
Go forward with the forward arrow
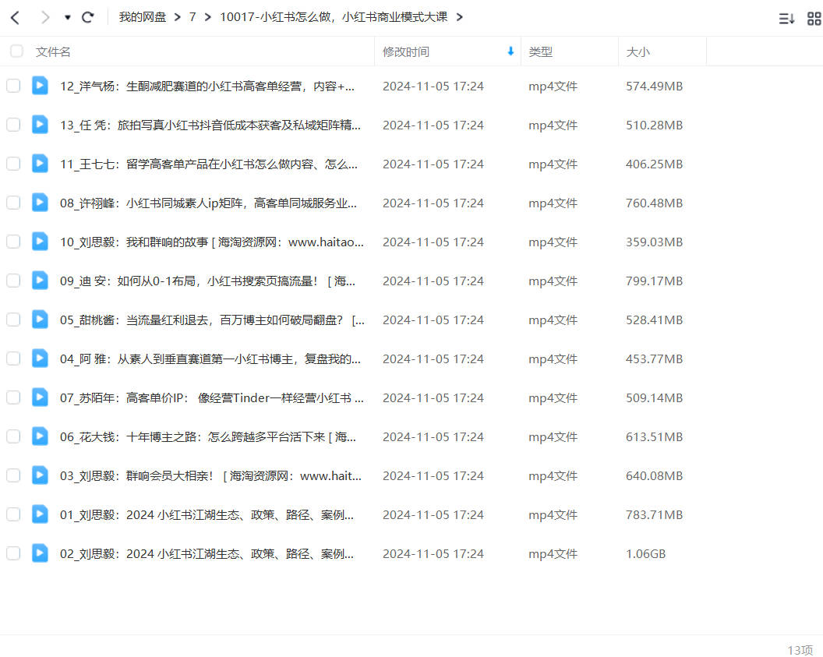(45, 18)
